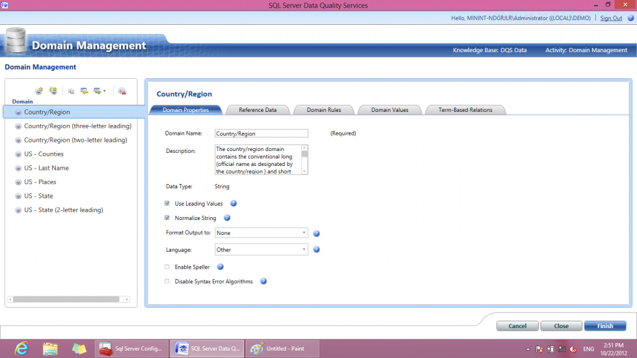Click the Create a composite domain icon
This screenshot has width=637, height=358.
(x=53, y=91)
